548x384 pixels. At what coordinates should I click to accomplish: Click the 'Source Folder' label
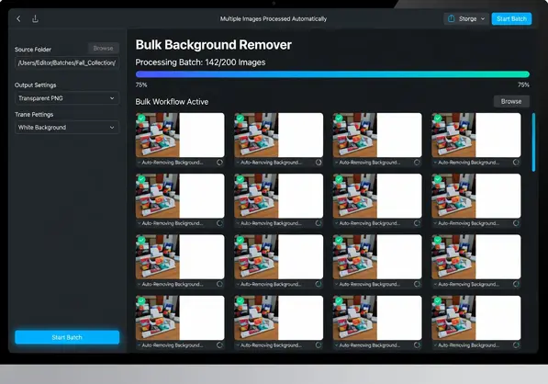tap(33, 50)
